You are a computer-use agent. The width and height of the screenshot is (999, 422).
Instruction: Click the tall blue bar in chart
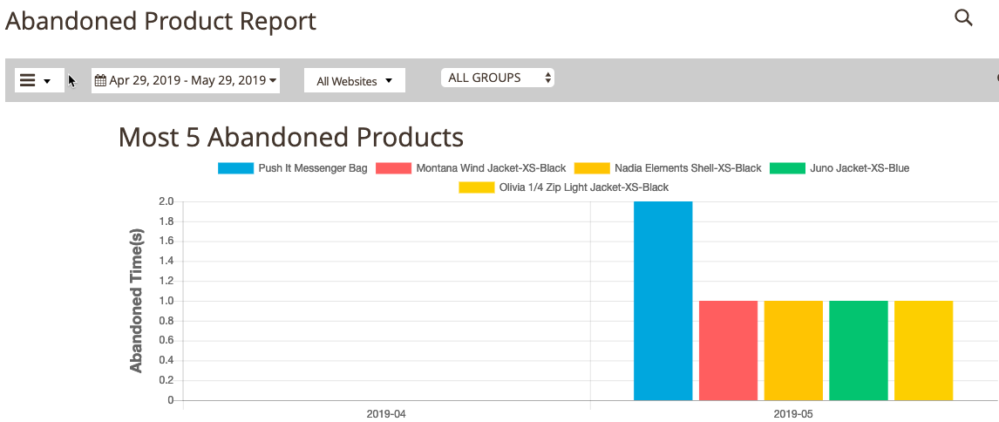(663, 301)
